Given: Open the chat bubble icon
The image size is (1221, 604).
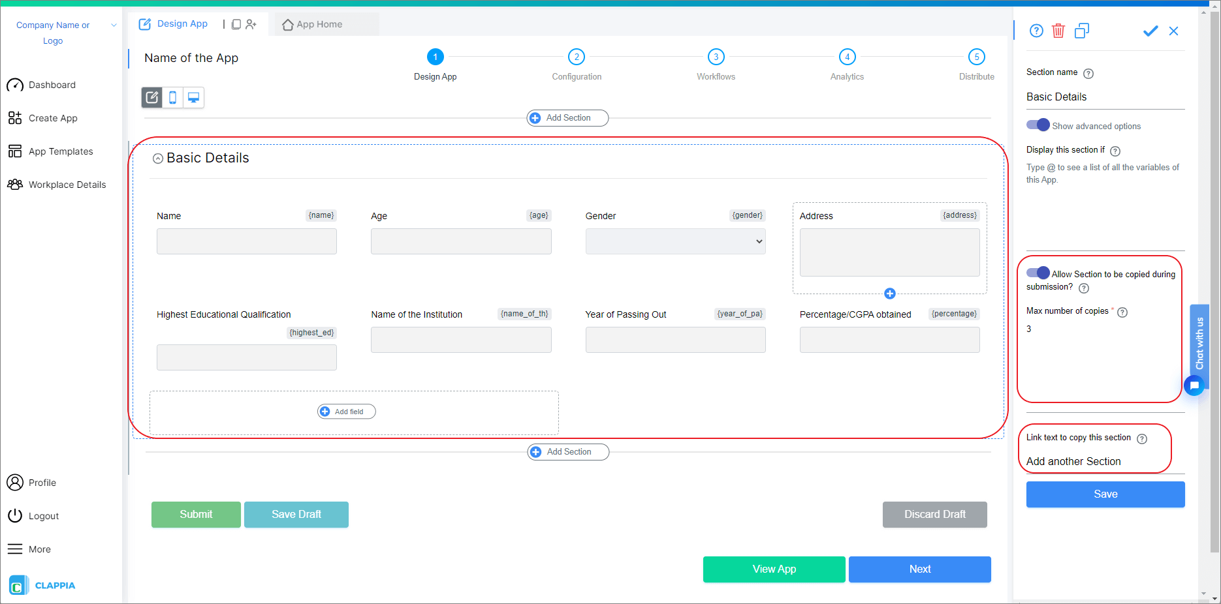Looking at the screenshot, I should point(1194,385).
